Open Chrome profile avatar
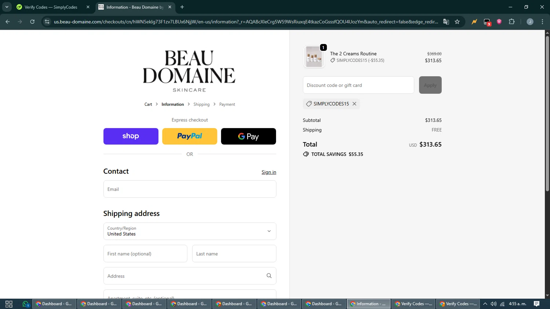Image resolution: width=550 pixels, height=309 pixels. [x=530, y=22]
